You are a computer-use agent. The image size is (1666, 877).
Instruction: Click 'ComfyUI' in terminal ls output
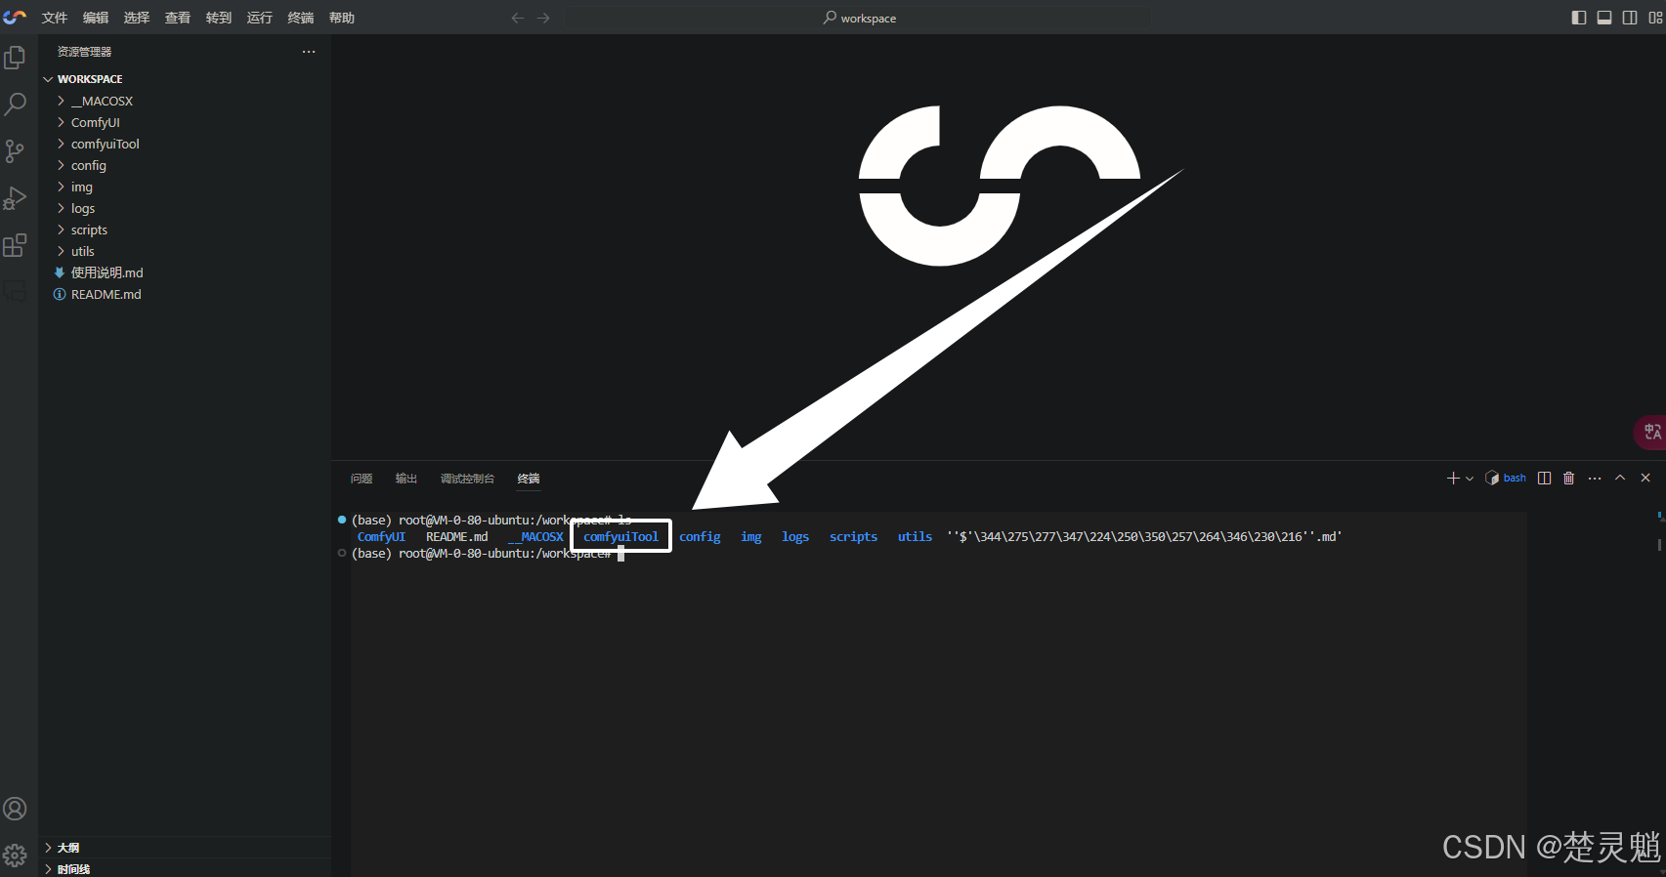(381, 537)
